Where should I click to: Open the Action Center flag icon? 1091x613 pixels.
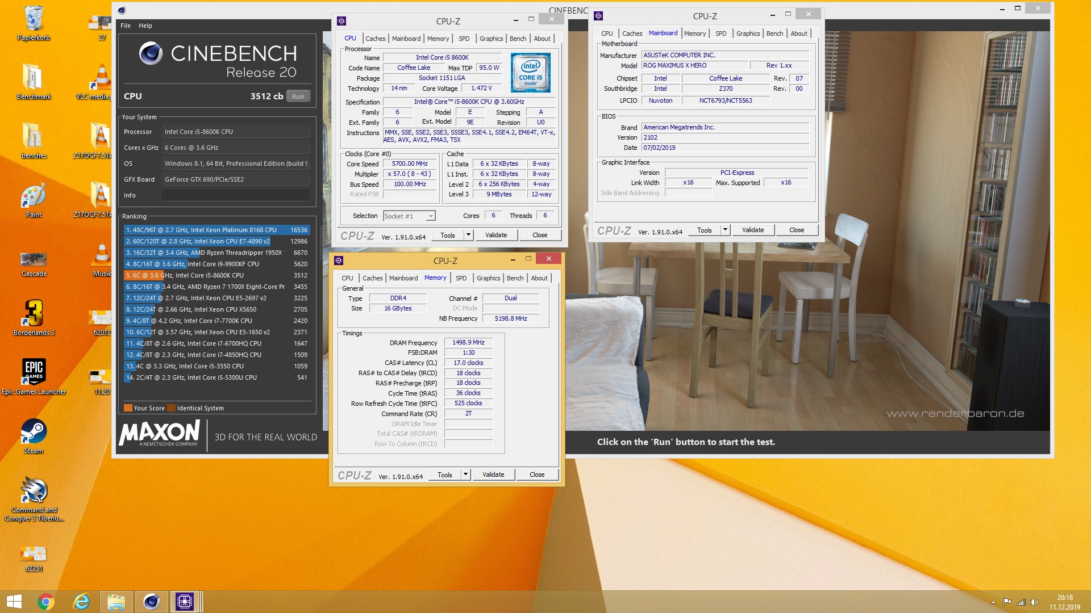point(1007,602)
